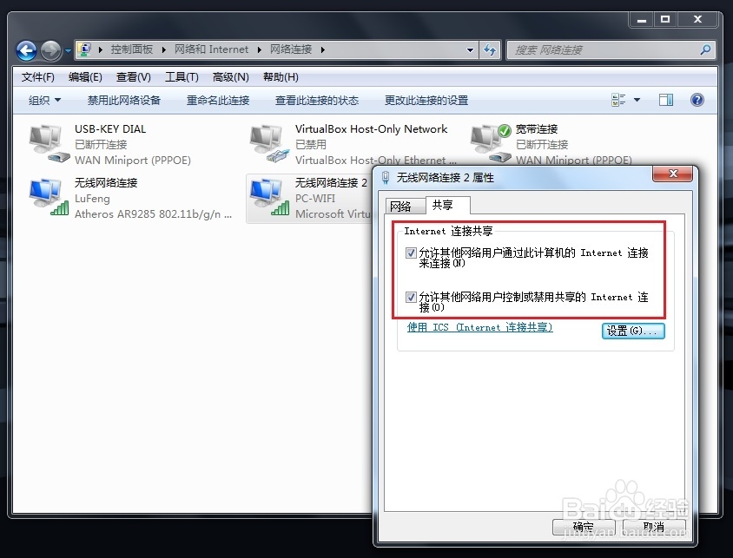The height and width of the screenshot is (558, 733).
Task: Click the search magnifier icon
Action: [705, 50]
